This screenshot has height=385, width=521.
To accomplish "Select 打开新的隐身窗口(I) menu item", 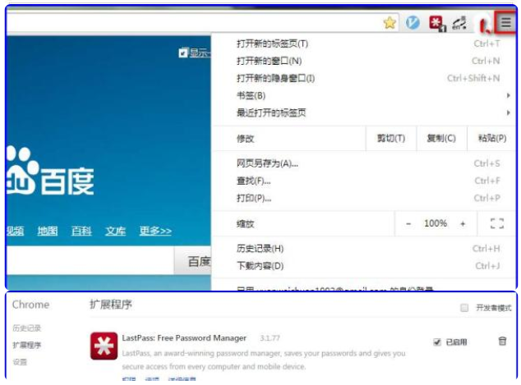I will [x=365, y=78].
